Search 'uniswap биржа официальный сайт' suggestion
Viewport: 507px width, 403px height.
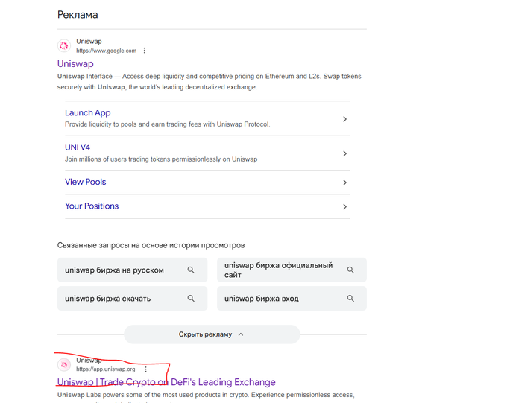(x=292, y=270)
